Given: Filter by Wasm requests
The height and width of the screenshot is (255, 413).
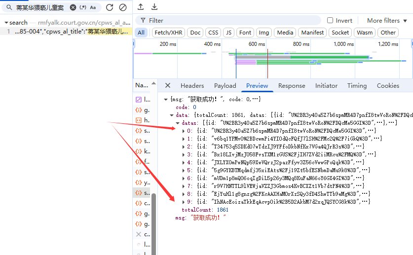Looking at the screenshot, I should pos(365,33).
